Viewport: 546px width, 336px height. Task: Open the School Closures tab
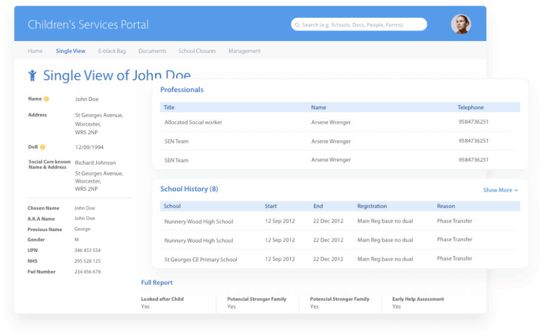197,51
